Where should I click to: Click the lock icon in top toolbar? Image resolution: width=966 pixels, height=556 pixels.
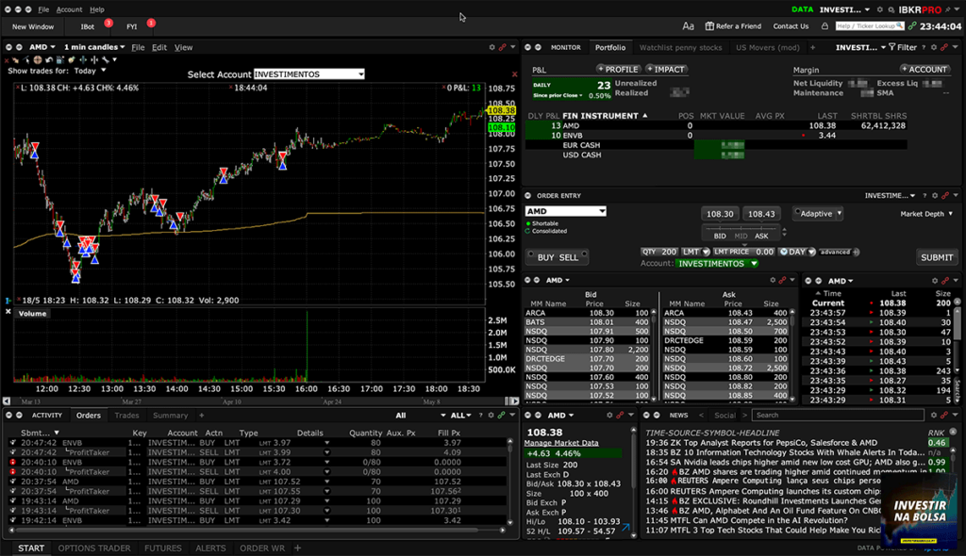click(x=824, y=26)
